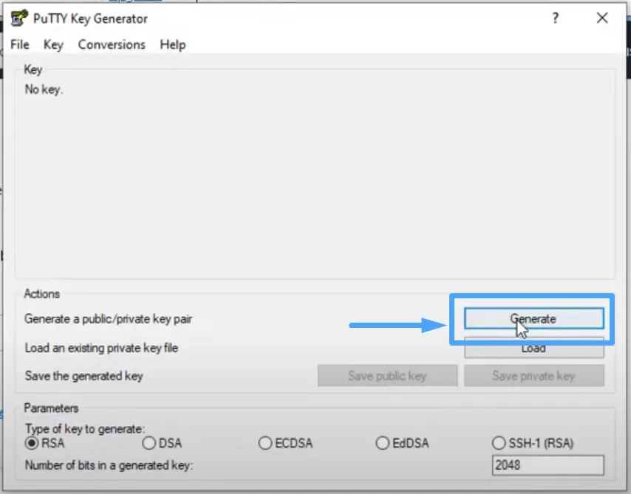Click the 'Actions' group heading
631x494 pixels.
click(42, 294)
